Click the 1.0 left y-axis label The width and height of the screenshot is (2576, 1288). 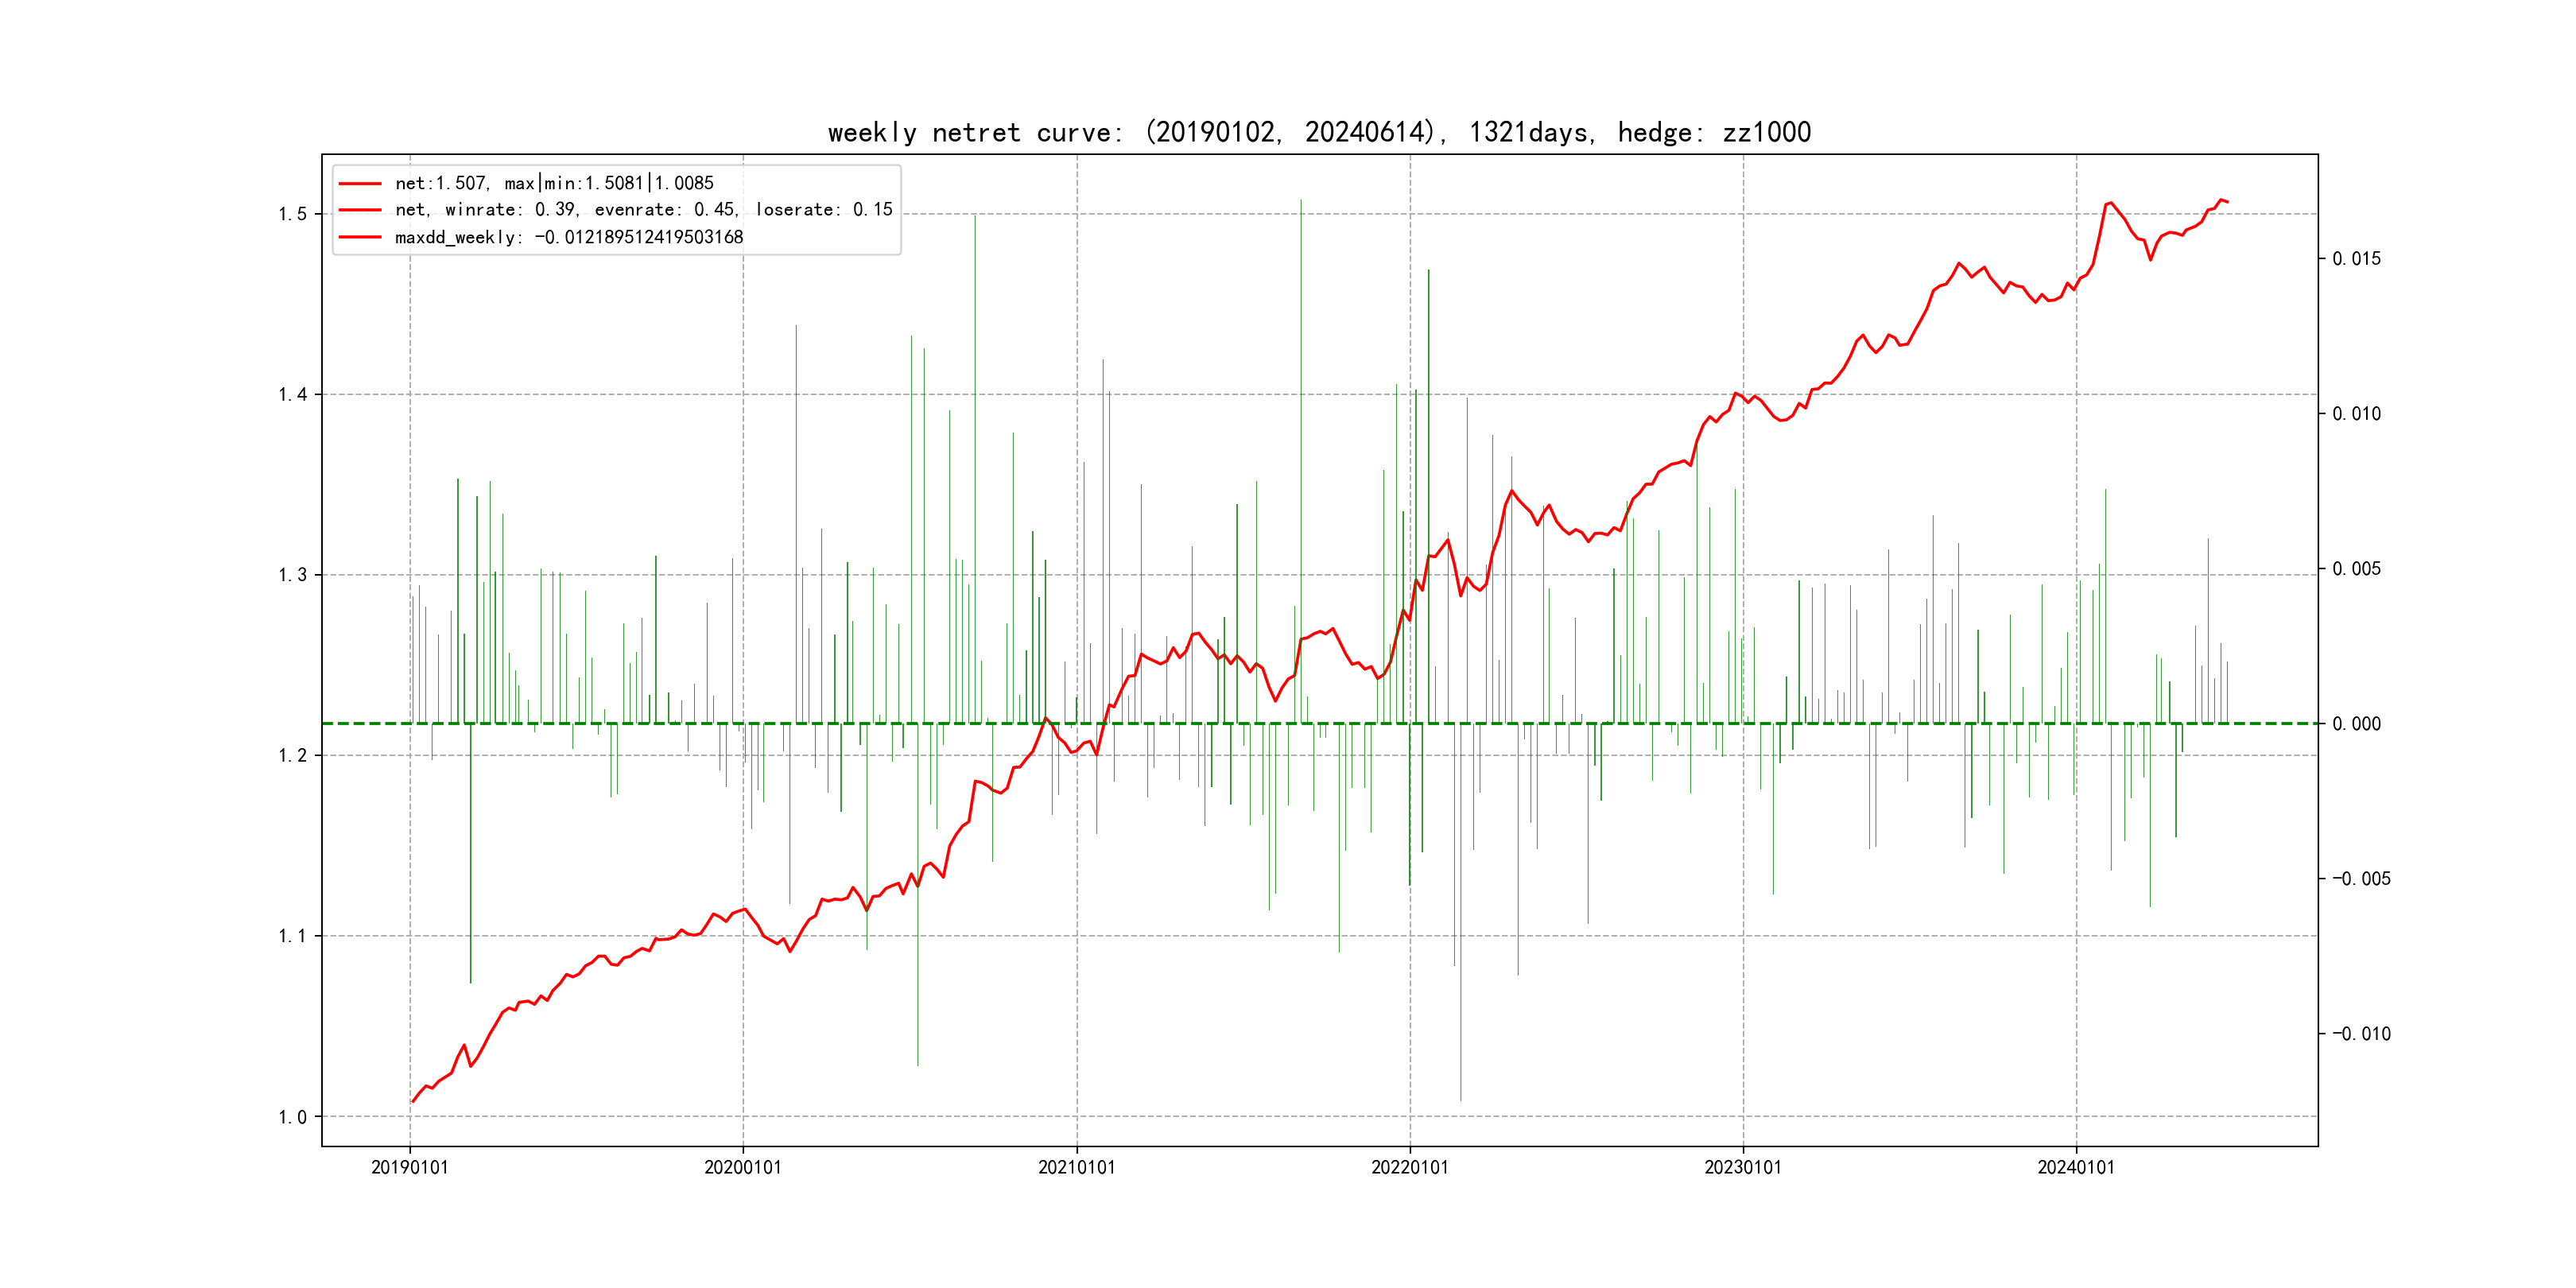click(293, 1117)
